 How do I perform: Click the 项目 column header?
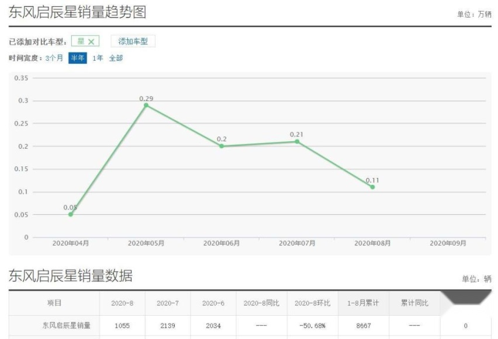pyautogui.click(x=54, y=303)
